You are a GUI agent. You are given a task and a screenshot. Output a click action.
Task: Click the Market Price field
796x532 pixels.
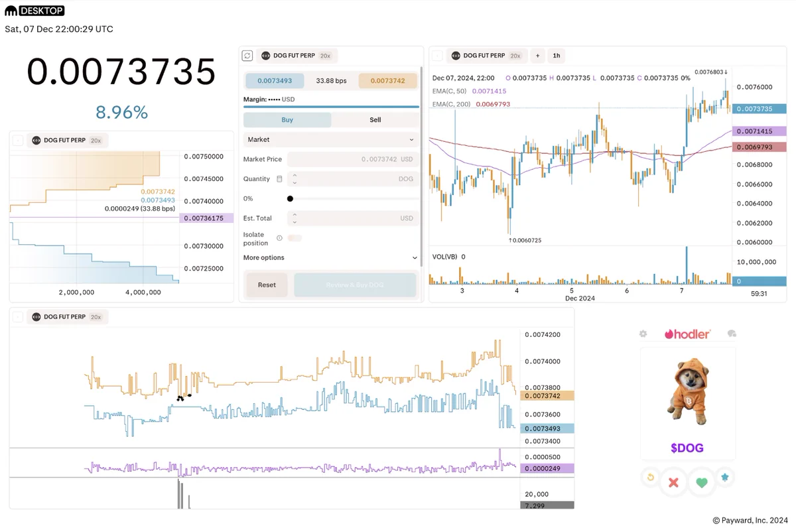tap(354, 159)
